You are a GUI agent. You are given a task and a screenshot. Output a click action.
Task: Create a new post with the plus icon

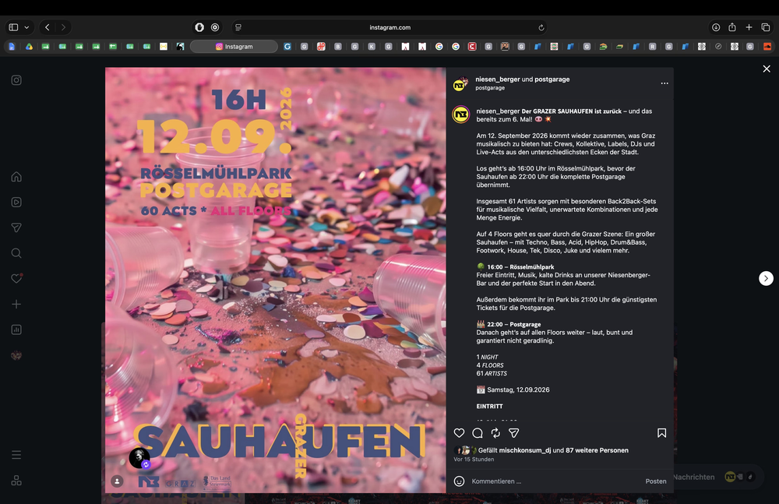(16, 304)
